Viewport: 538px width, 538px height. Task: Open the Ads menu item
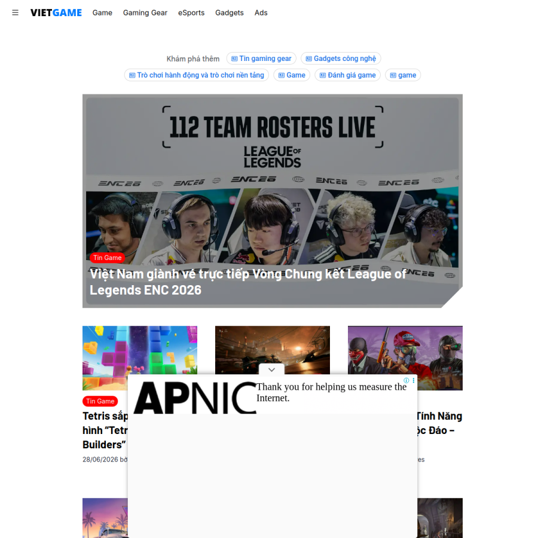pos(261,13)
